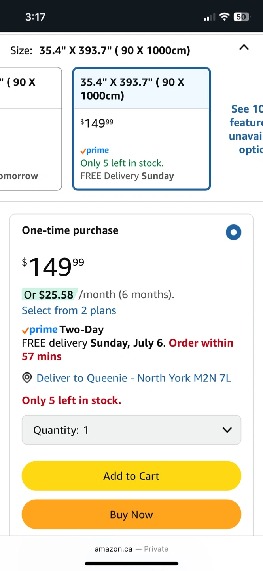The height and width of the screenshot is (571, 263).
Task: Tap the home indicator bar
Action: click(131, 563)
